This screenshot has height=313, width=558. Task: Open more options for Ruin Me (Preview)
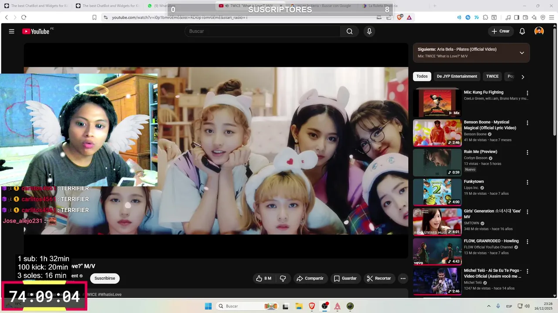pyautogui.click(x=527, y=153)
